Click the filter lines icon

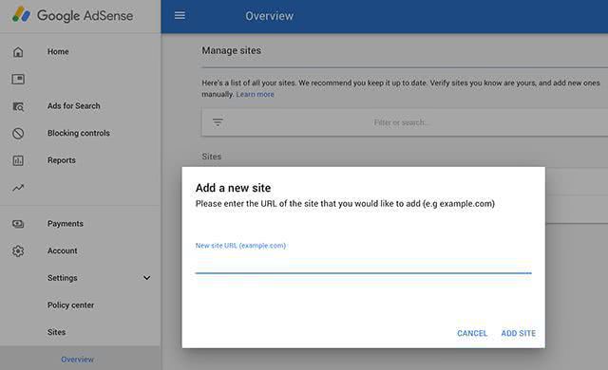pyautogui.click(x=218, y=122)
